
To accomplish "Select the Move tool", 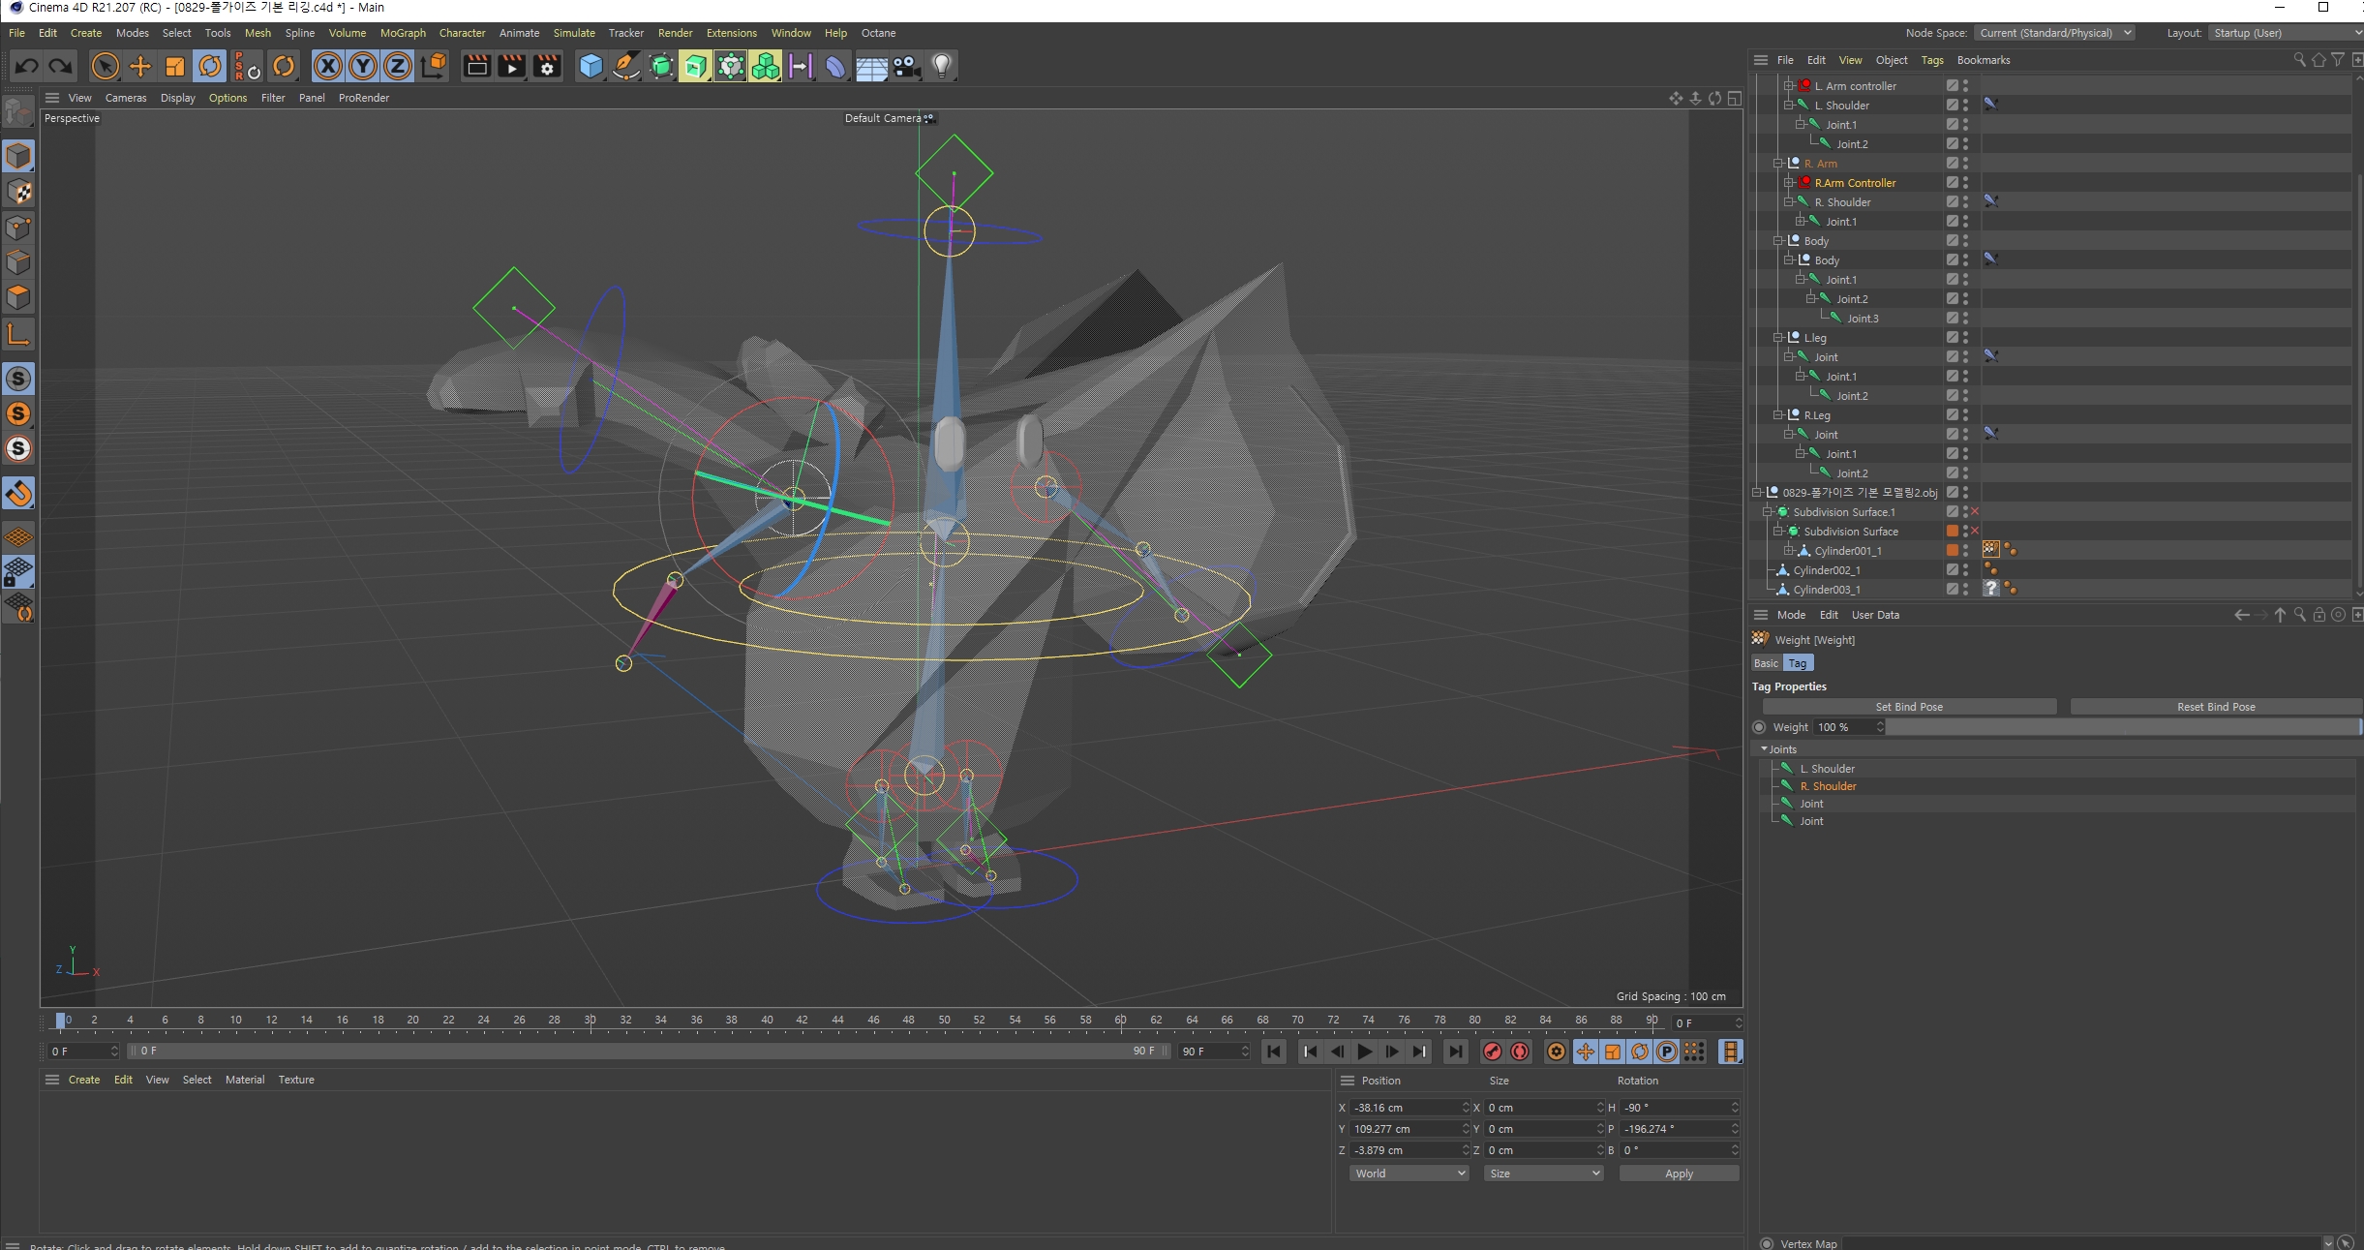I will click(140, 66).
